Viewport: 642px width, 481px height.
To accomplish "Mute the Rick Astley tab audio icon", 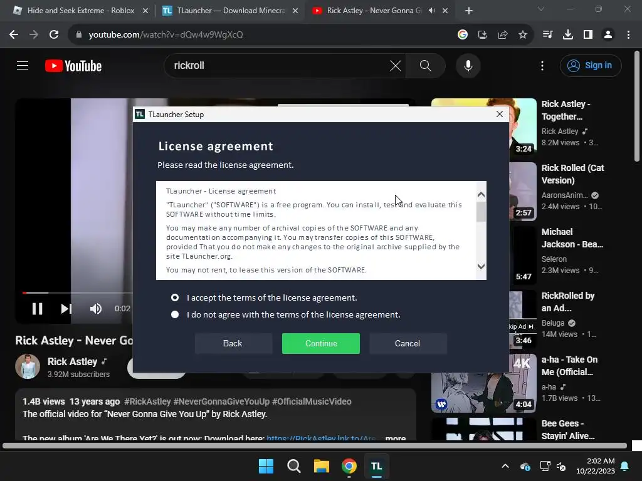I will tap(431, 11).
